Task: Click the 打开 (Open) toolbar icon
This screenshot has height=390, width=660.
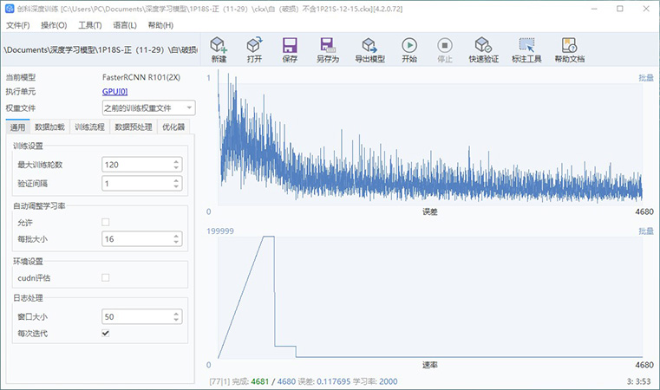Action: pyautogui.click(x=254, y=49)
